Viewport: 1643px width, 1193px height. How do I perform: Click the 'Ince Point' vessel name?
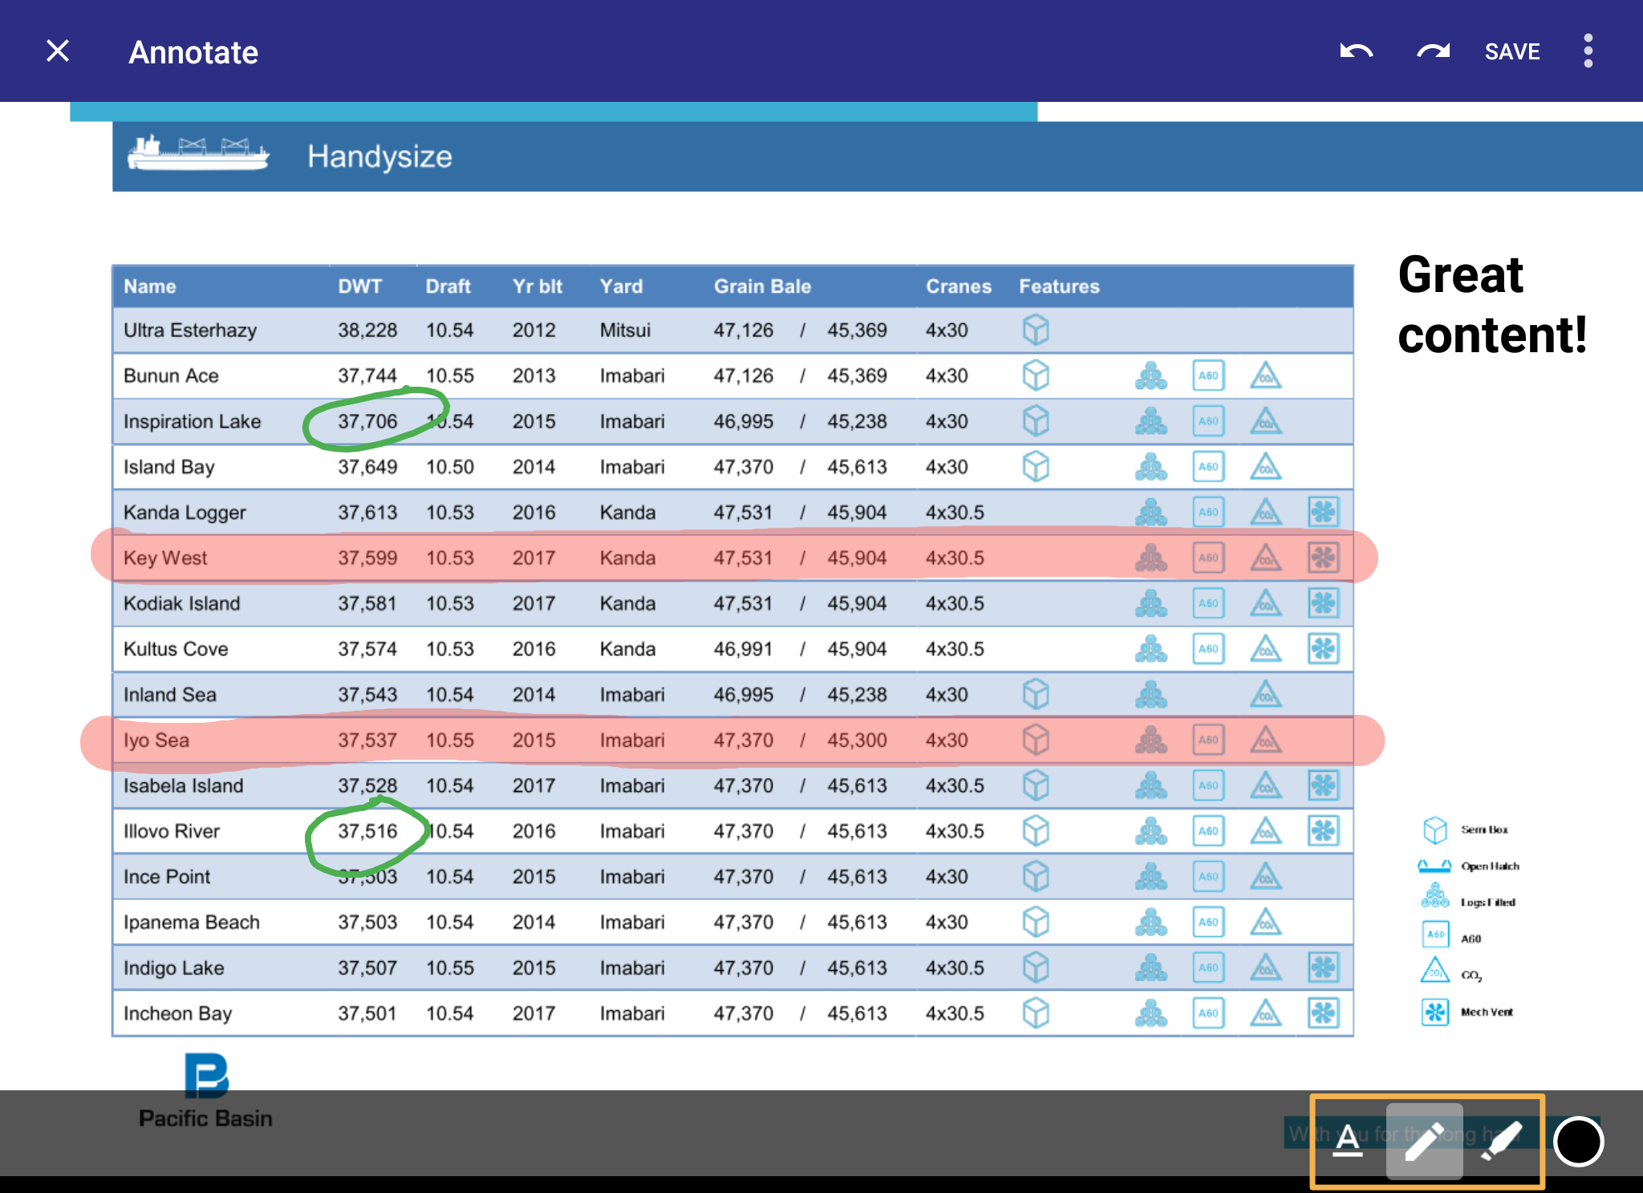(x=167, y=877)
